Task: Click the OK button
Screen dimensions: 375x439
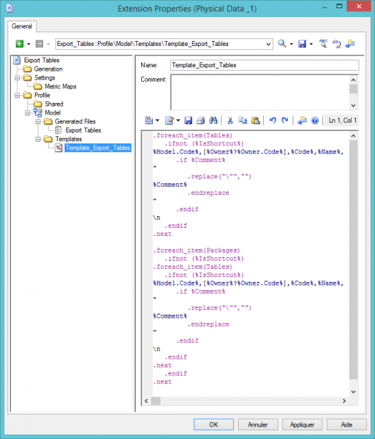Action: point(213,425)
